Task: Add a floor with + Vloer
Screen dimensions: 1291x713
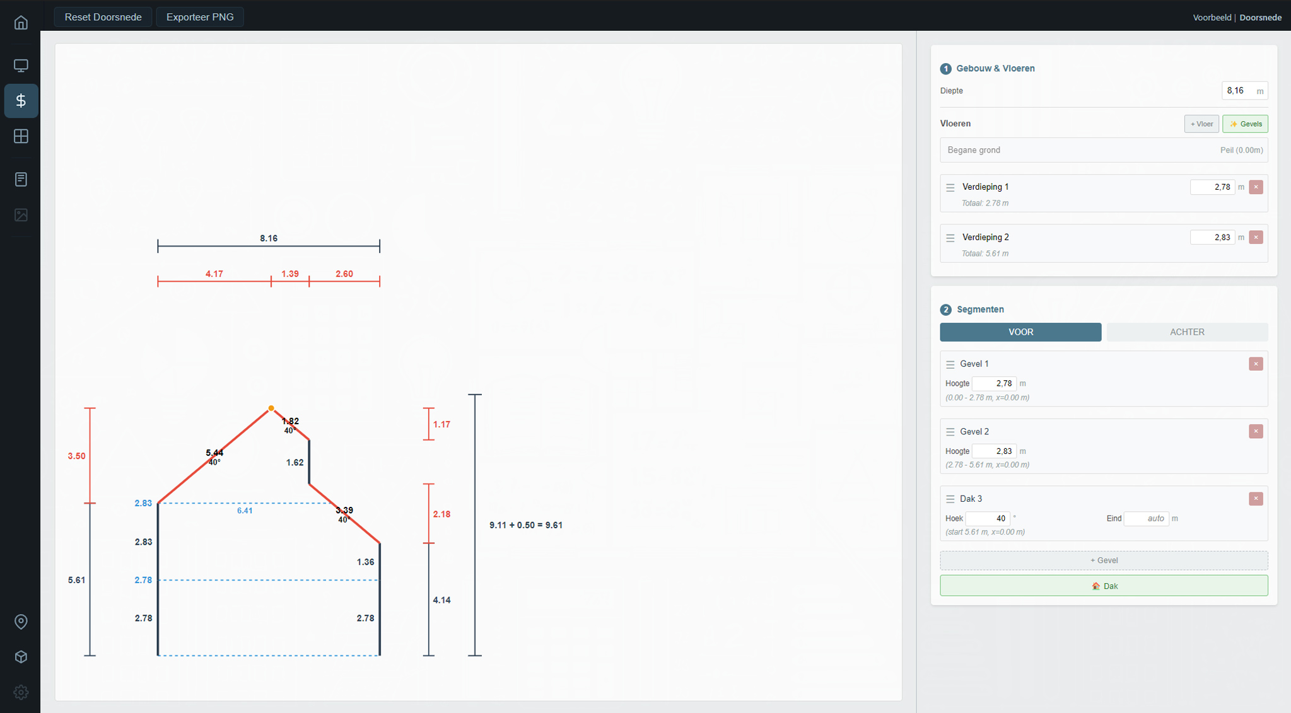Action: [1201, 124]
